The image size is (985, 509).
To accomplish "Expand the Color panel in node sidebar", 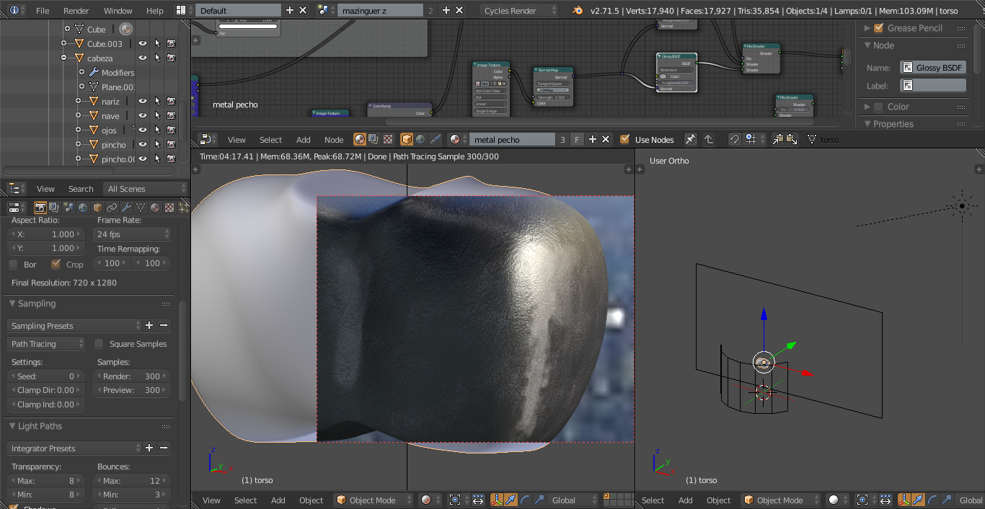I will 867,107.
